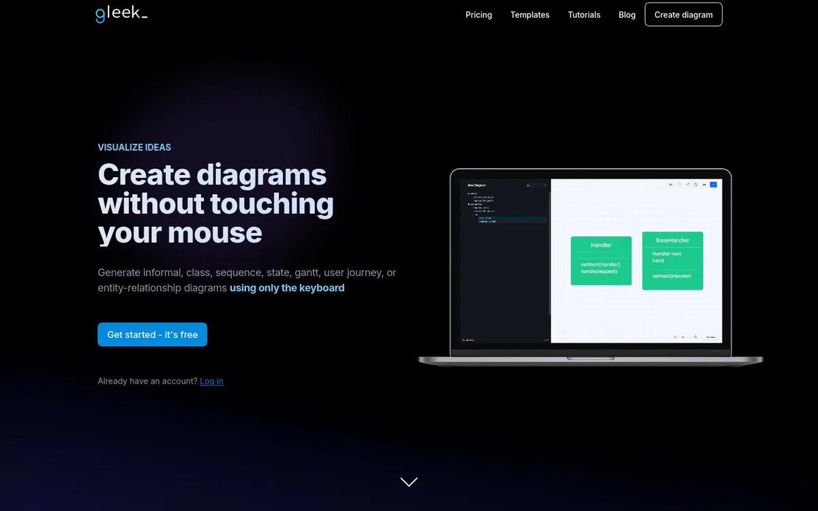Visit the Blog link
The height and width of the screenshot is (511, 818).
(627, 14)
